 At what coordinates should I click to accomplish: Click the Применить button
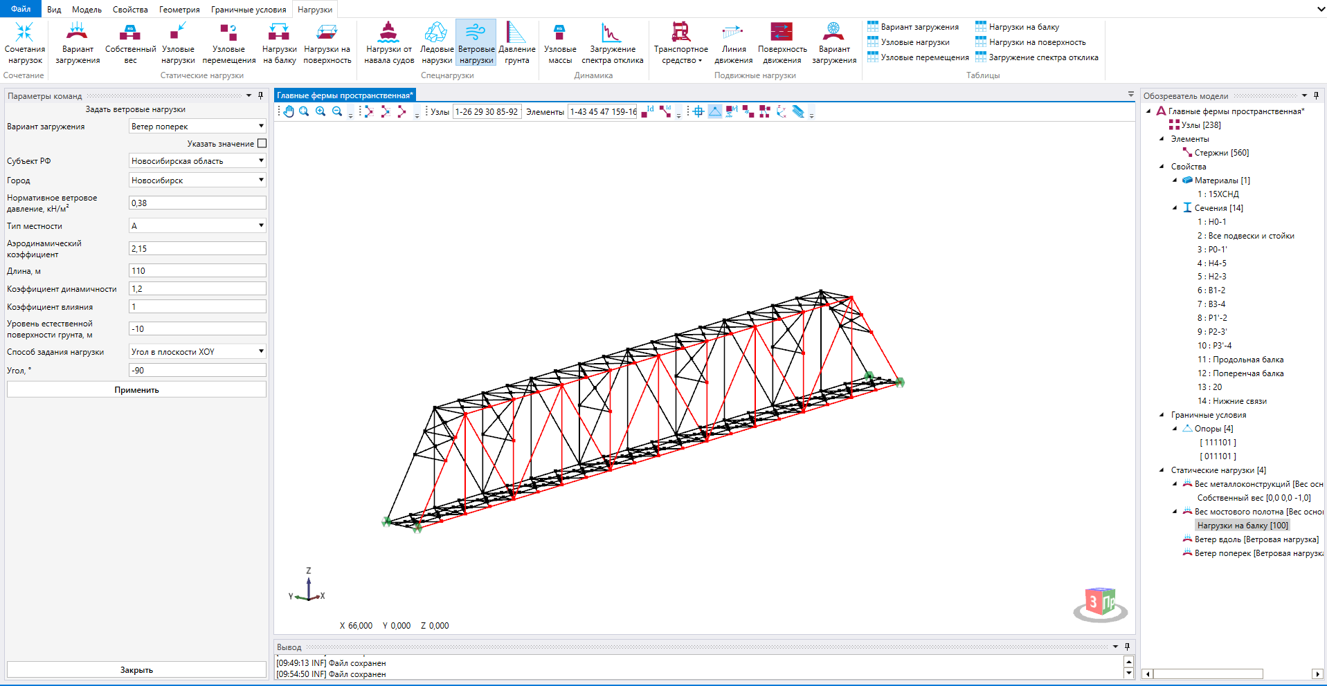click(136, 390)
